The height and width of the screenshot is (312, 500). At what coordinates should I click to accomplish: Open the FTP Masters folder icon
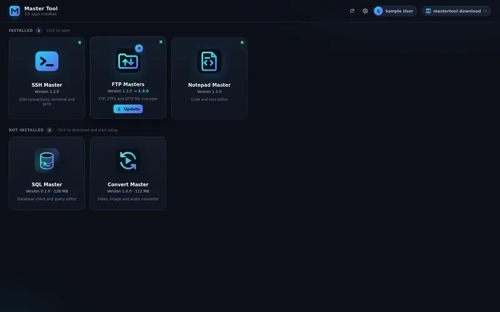click(x=128, y=61)
